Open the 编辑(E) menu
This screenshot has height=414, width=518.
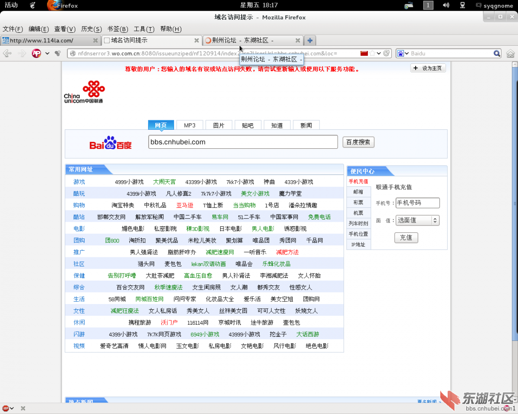38,29
